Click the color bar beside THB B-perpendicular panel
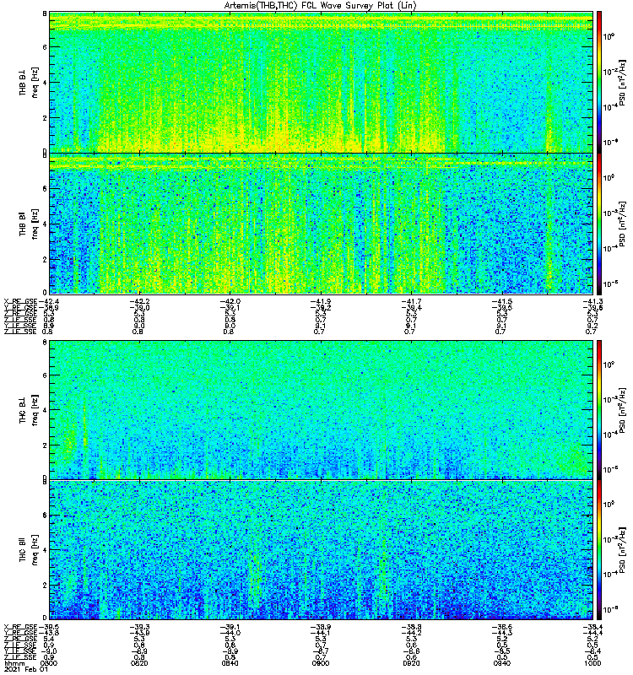633x675 pixels. [599, 82]
